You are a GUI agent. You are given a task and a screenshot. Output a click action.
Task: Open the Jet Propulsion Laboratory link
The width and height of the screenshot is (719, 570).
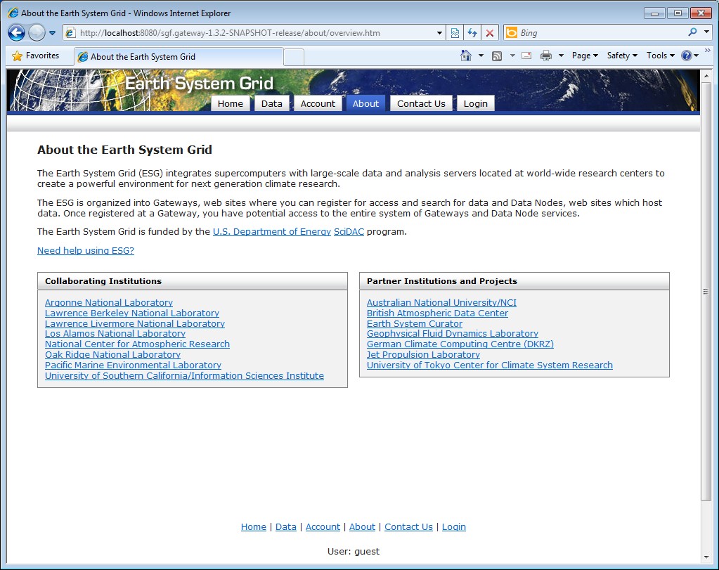coord(423,355)
